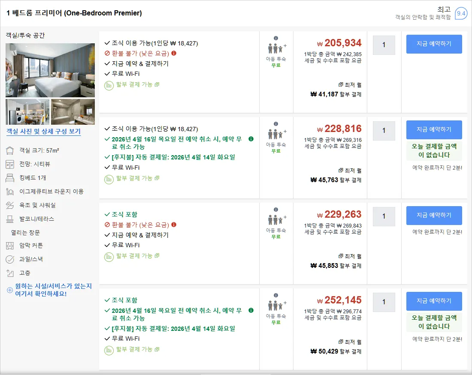This screenshot has width=472, height=375.
Task: Click the red info icon in the ₩229,263 row
Action: [174, 225]
